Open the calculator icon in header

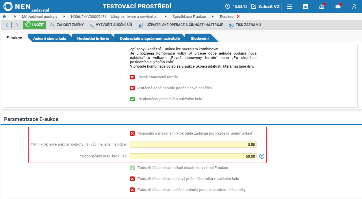[305, 6]
